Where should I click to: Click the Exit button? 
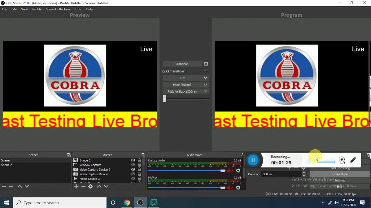(340, 187)
